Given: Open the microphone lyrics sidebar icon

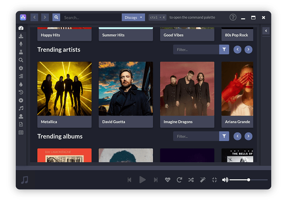Looking at the screenshot, I should coord(21,44).
